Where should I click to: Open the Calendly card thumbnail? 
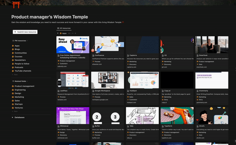(73, 45)
